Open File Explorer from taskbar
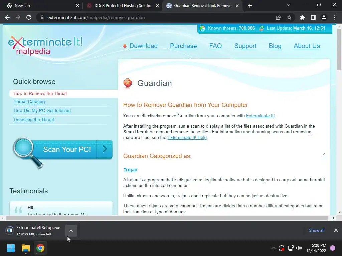Image resolution: width=342 pixels, height=256 pixels. [x=25, y=248]
